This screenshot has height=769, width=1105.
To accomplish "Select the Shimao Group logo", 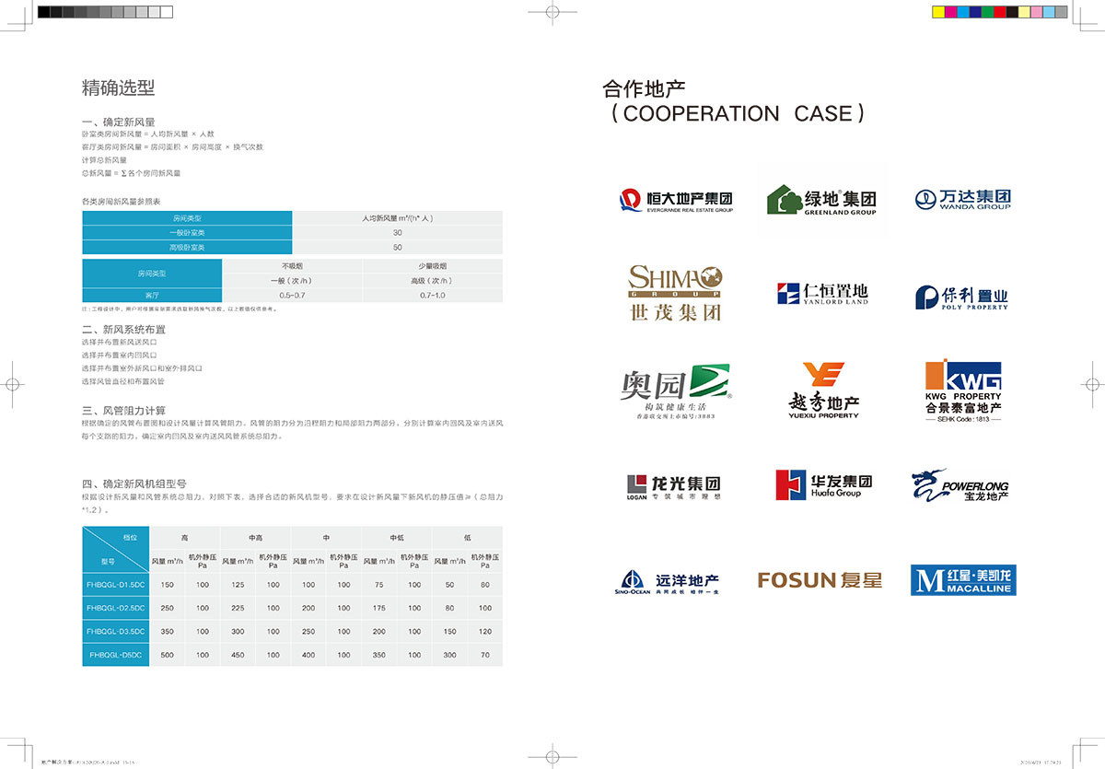I will tap(675, 293).
